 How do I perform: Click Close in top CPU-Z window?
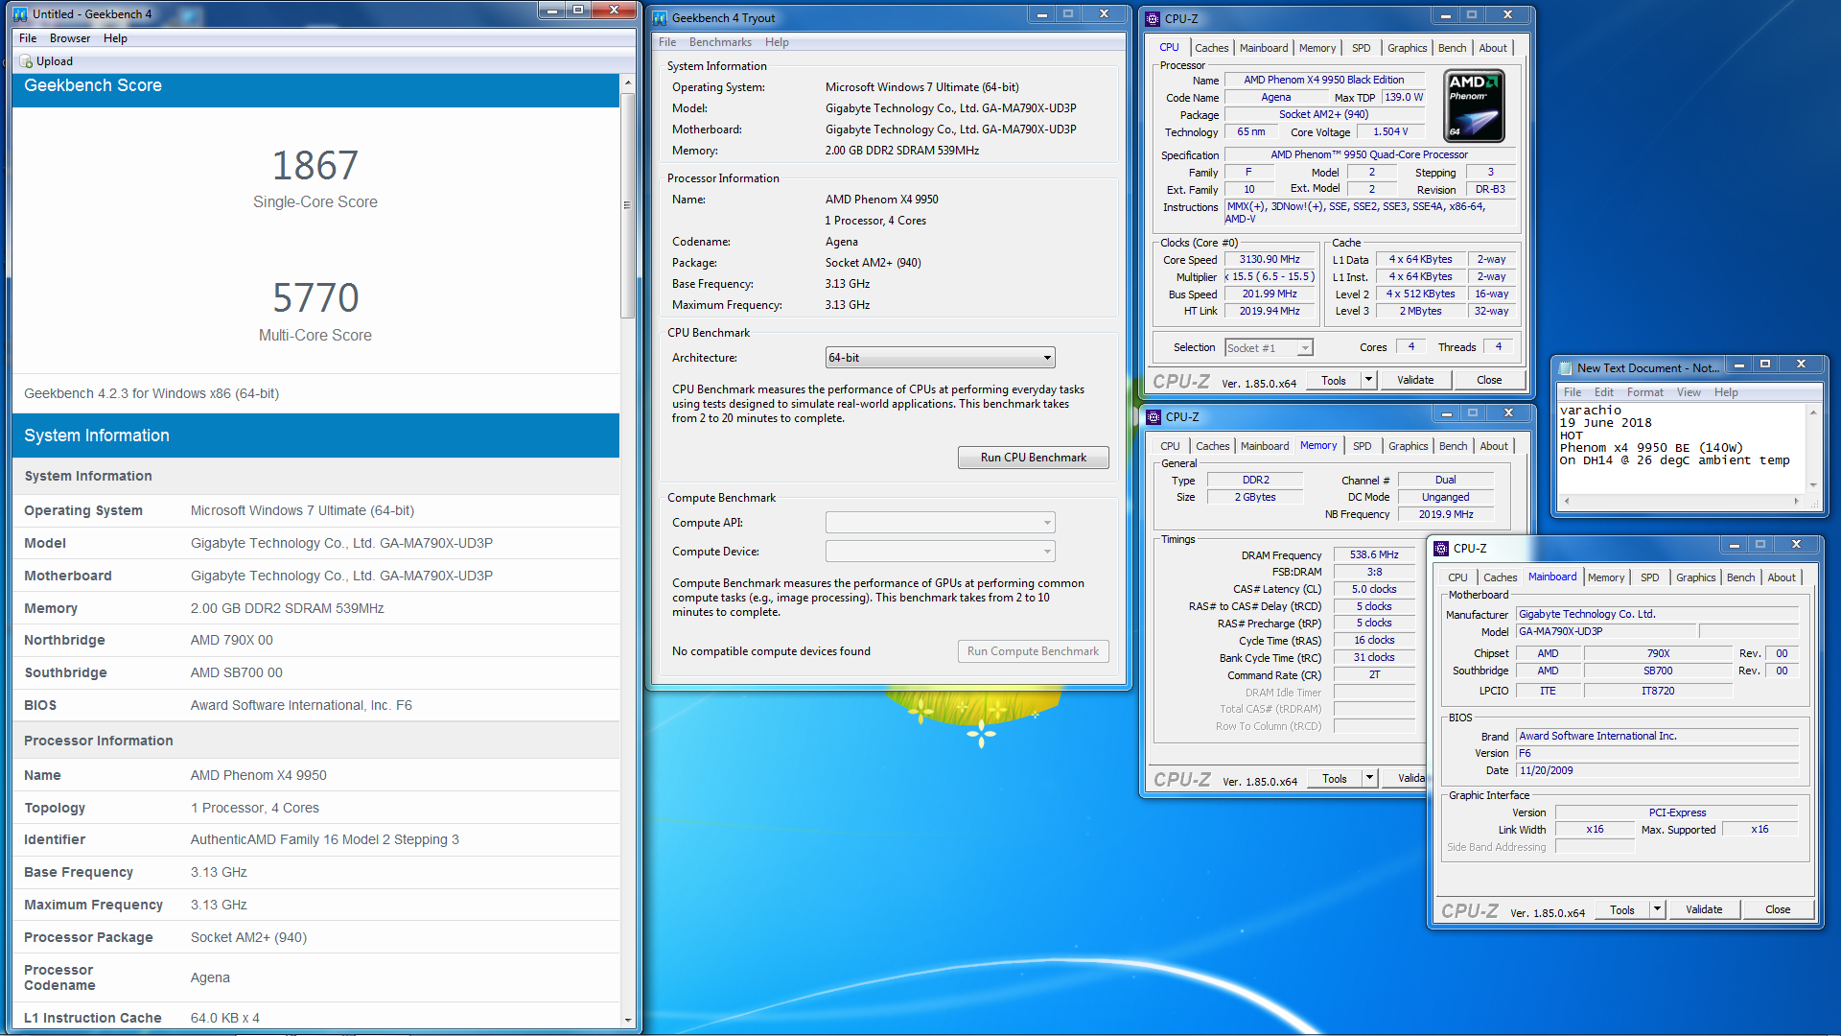1488,380
